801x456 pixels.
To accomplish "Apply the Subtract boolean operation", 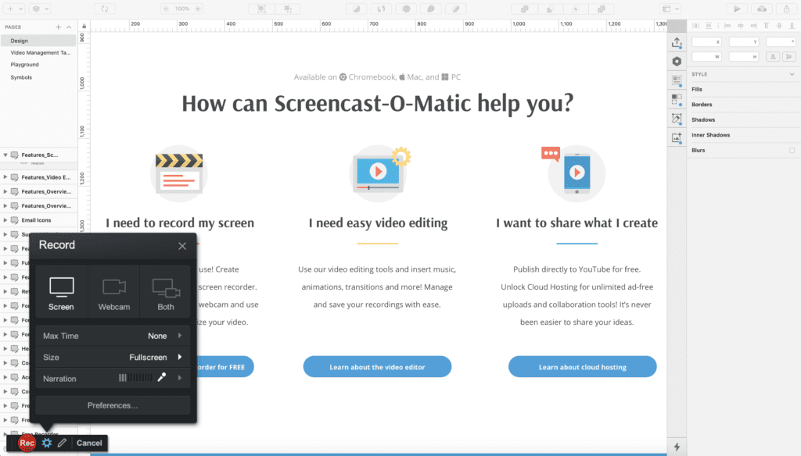I will coord(550,9).
